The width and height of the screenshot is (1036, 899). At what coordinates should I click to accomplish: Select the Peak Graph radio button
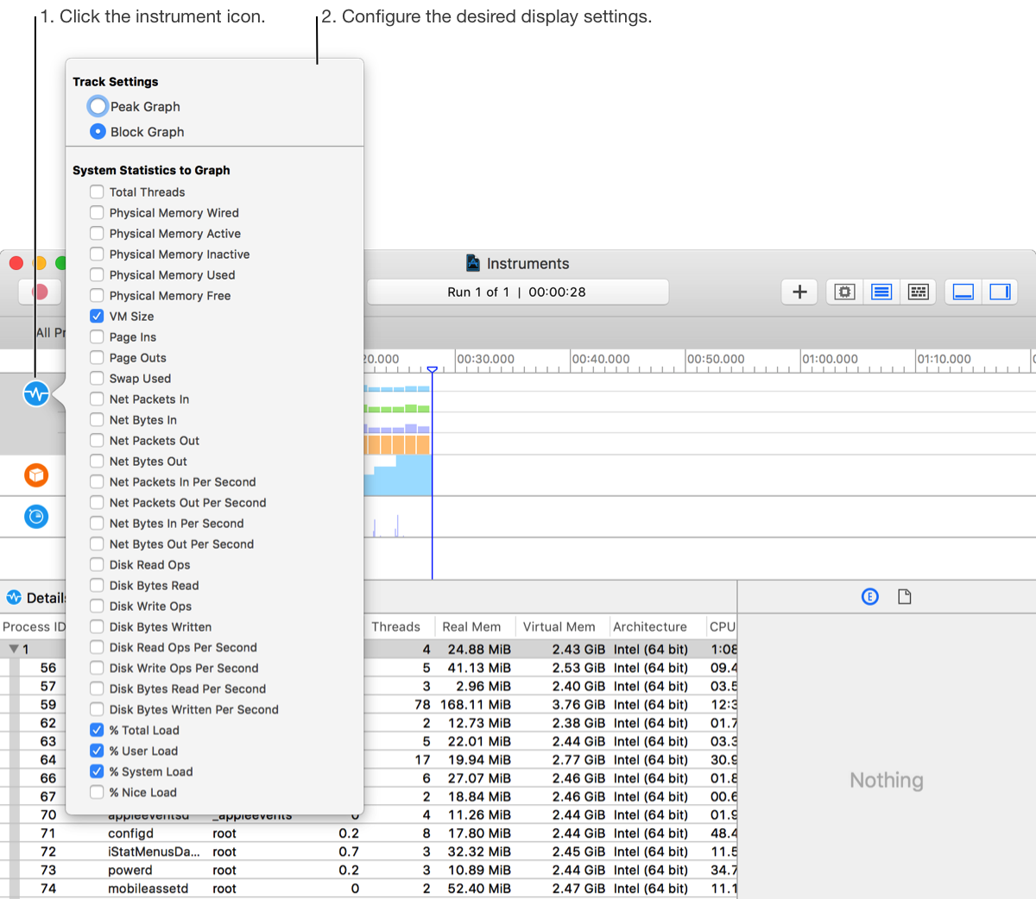click(x=97, y=106)
